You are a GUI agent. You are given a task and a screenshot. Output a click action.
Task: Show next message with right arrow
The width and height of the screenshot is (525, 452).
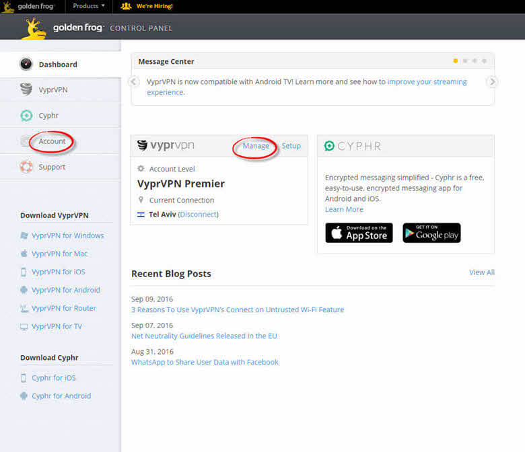pos(492,81)
